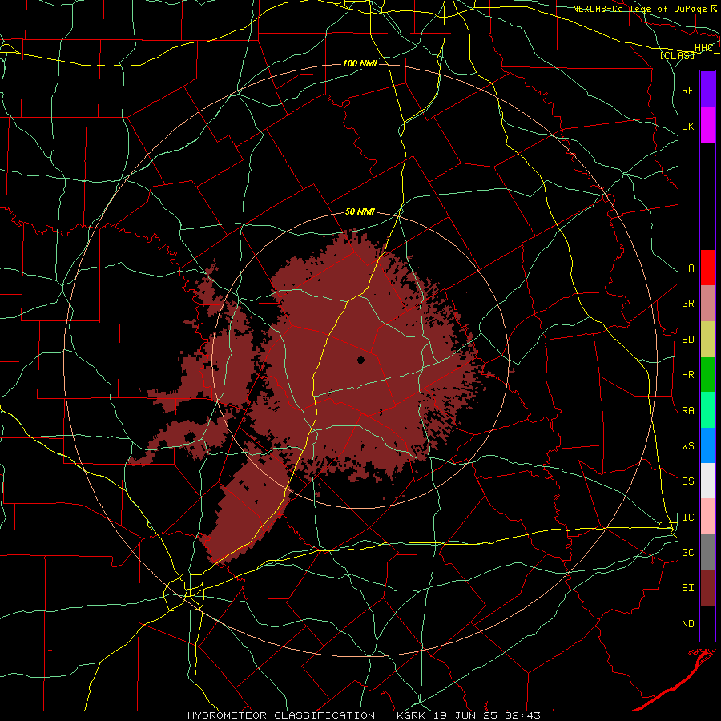Click the GR legend label
The width and height of the screenshot is (721, 721).
pos(687,304)
